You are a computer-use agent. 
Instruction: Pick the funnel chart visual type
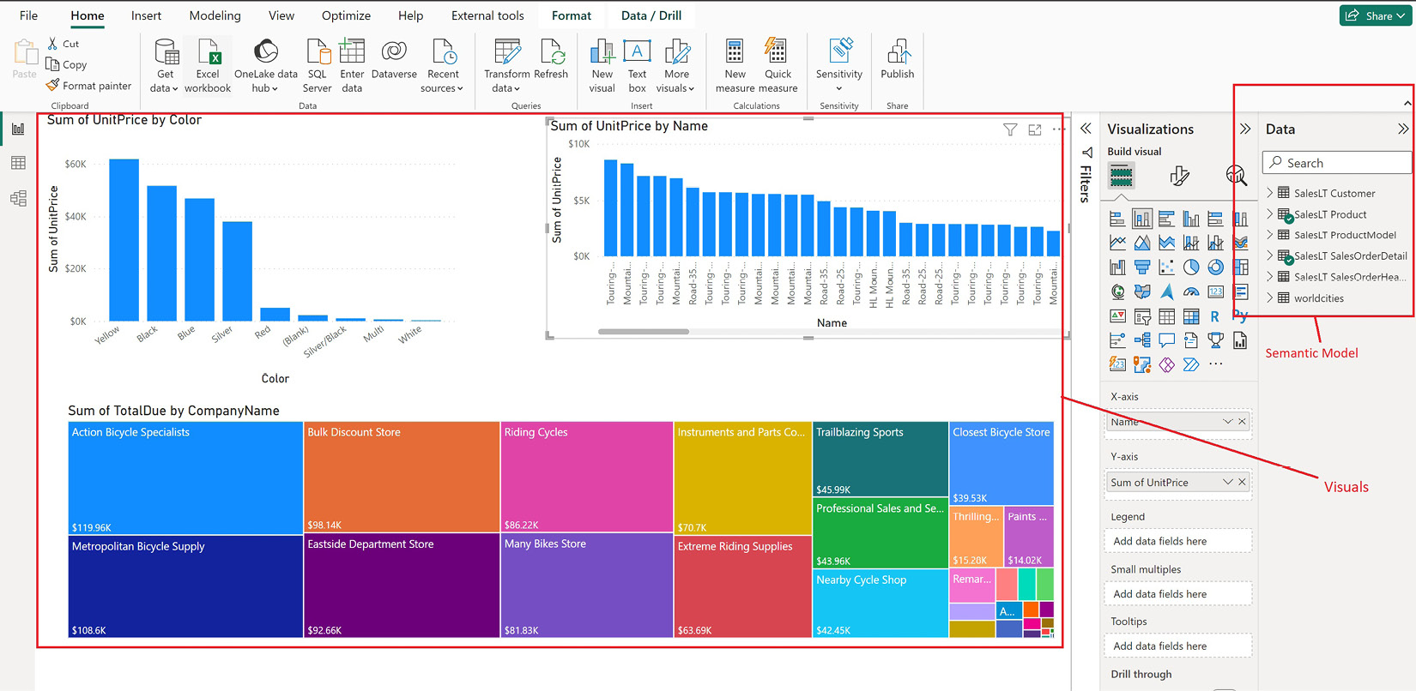[x=1141, y=267]
